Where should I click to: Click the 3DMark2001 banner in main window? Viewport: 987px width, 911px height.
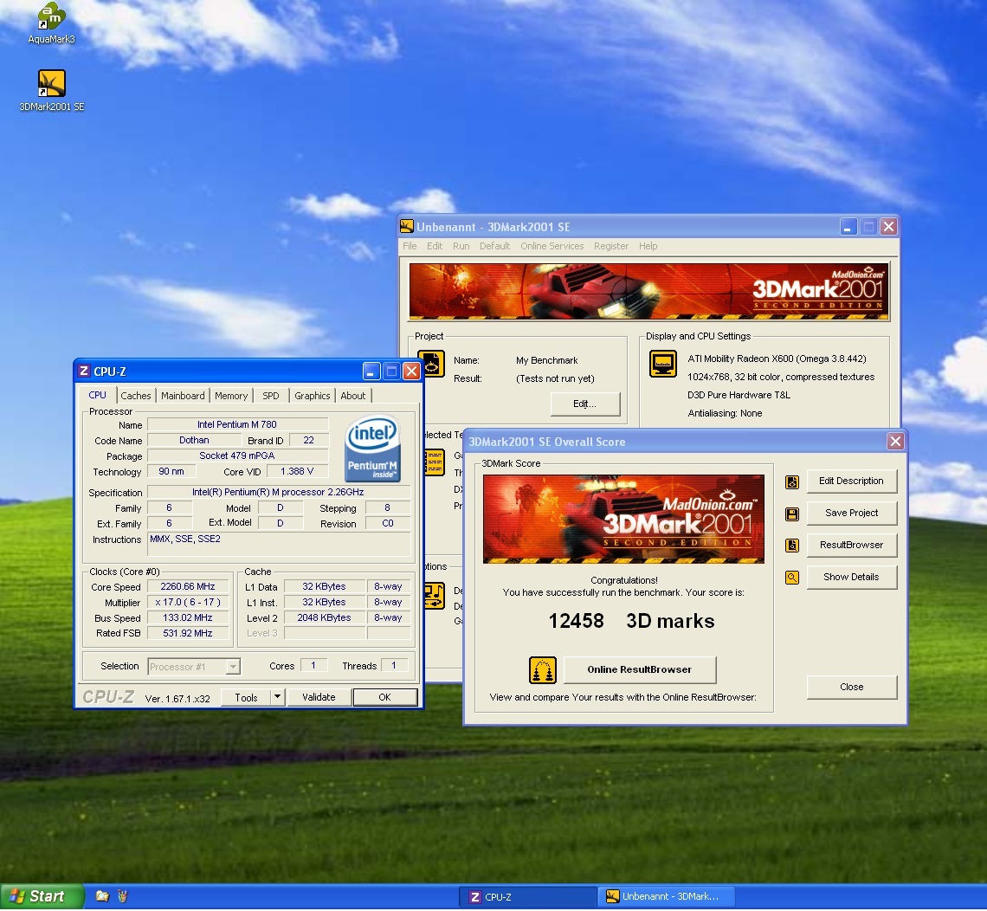pos(649,292)
